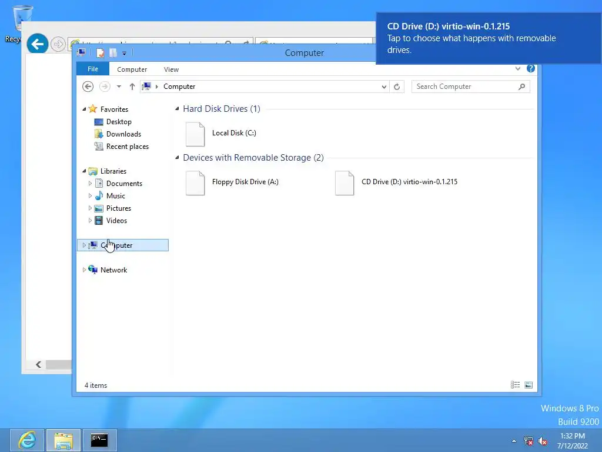Click scroll left arrow in Internet Explorer window

(38, 364)
